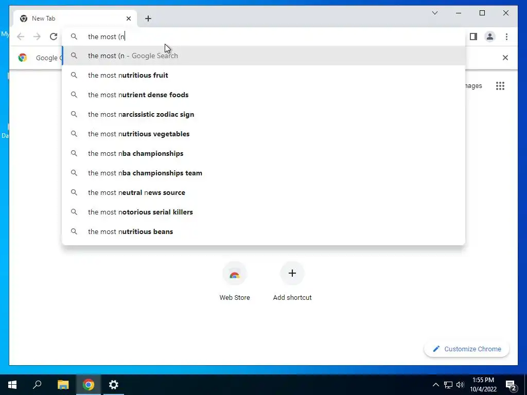Screen dimensions: 527x395
Task: Open the Windows Start menu
Action: (12, 385)
